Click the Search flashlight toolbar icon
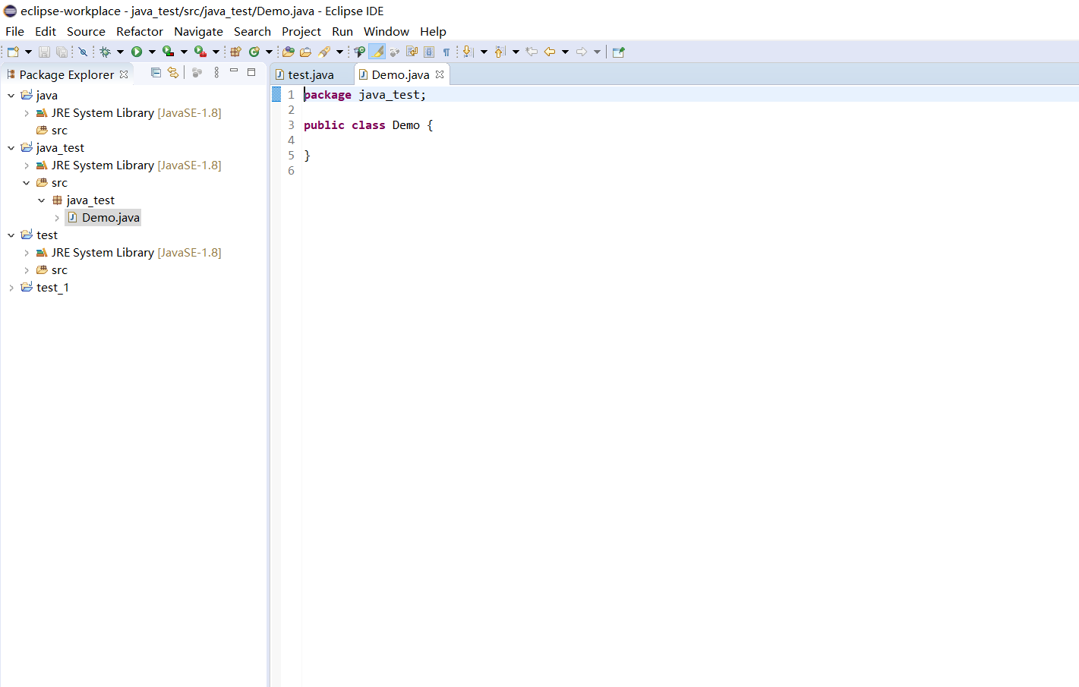The height and width of the screenshot is (687, 1079). [x=324, y=52]
